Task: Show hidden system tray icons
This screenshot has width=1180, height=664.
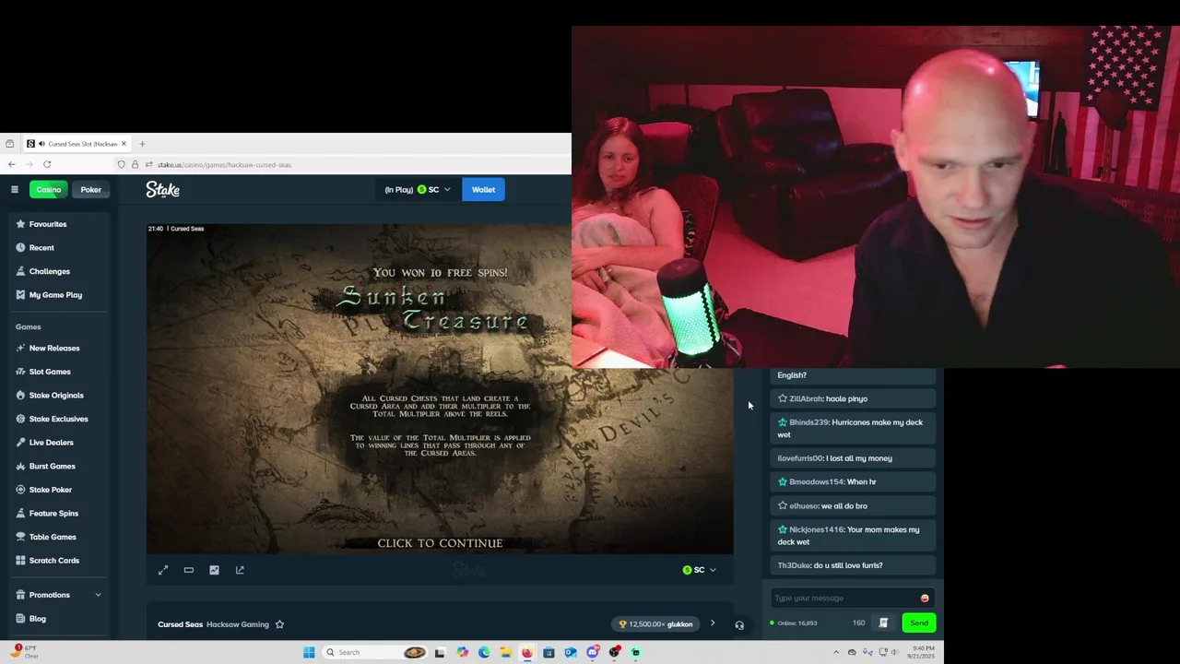Action: [x=836, y=652]
